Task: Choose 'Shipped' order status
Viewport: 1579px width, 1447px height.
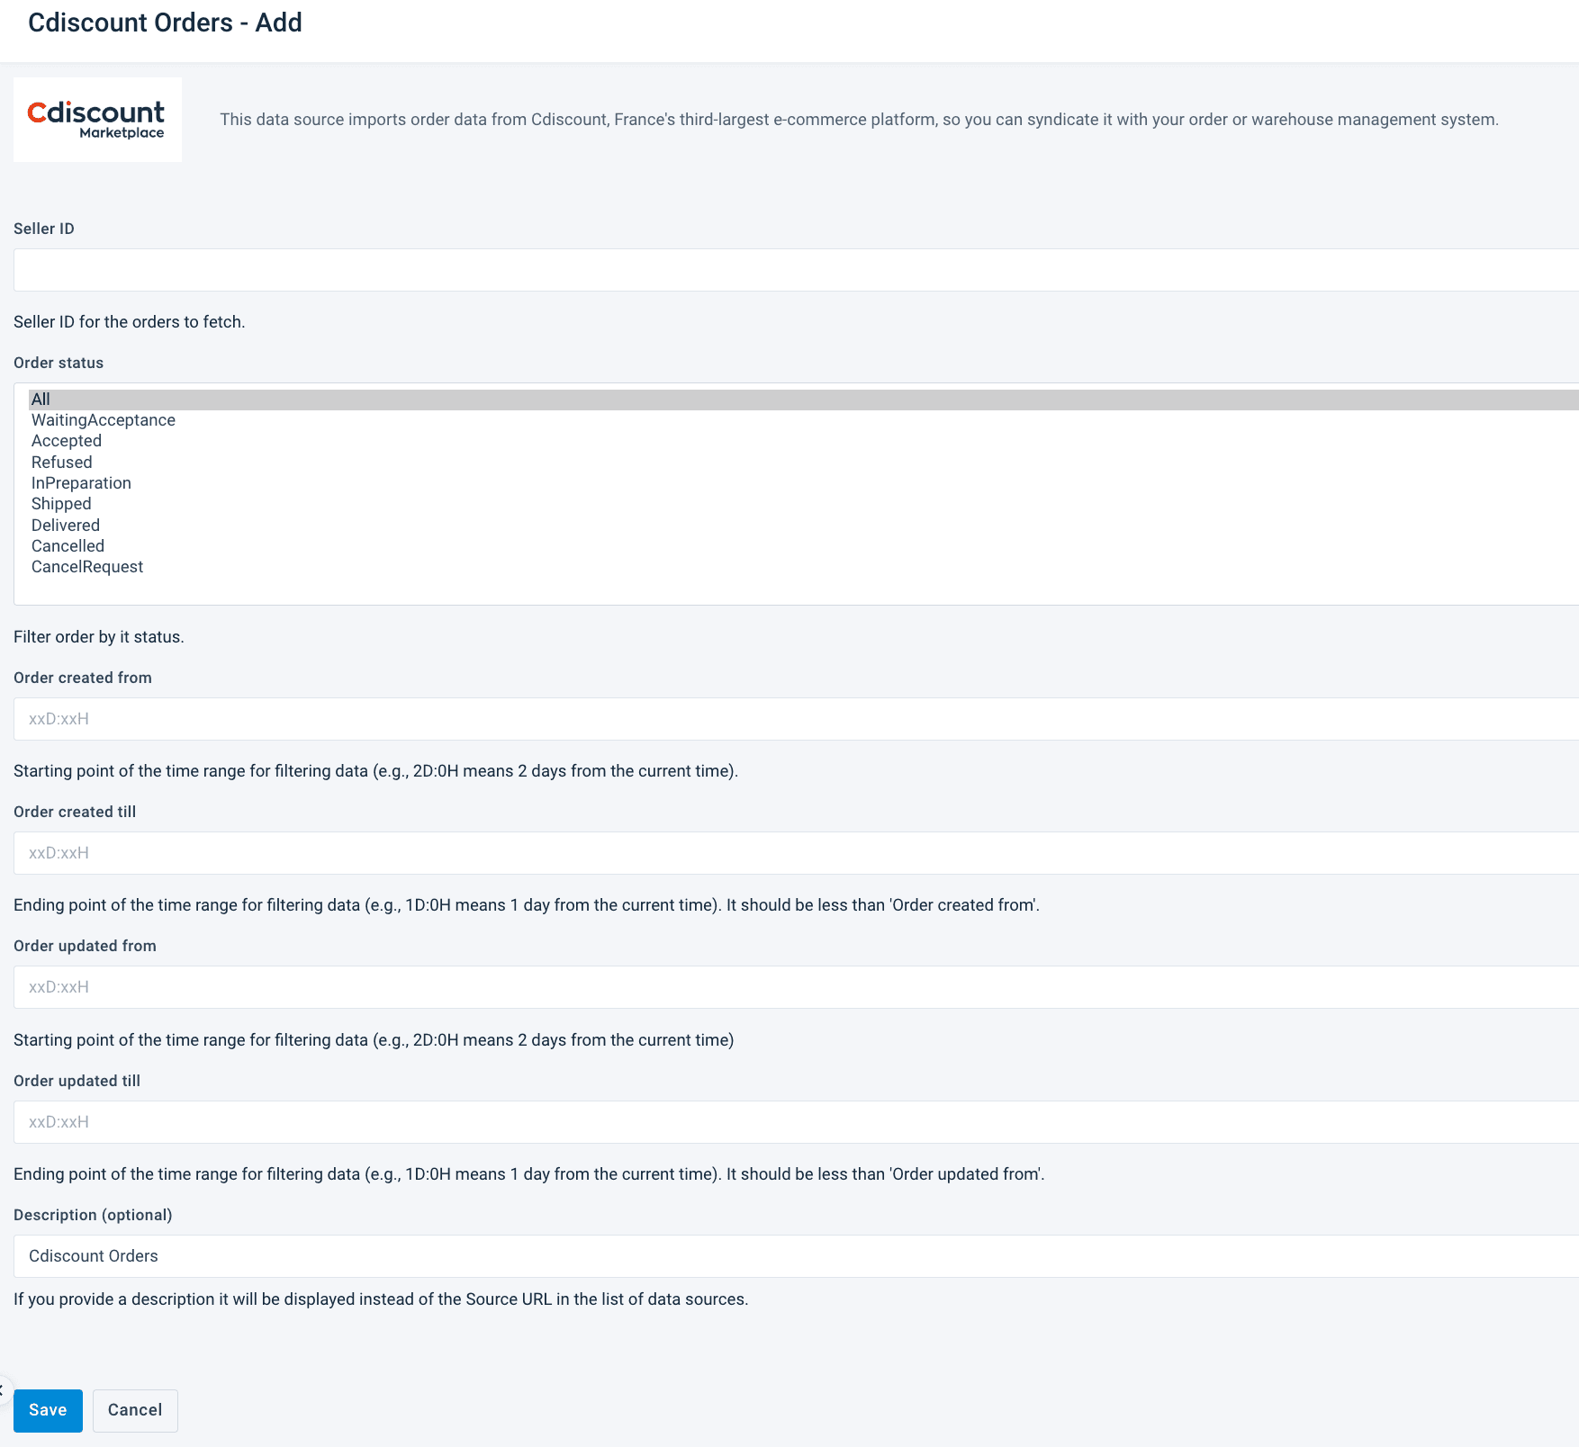Action: click(61, 504)
